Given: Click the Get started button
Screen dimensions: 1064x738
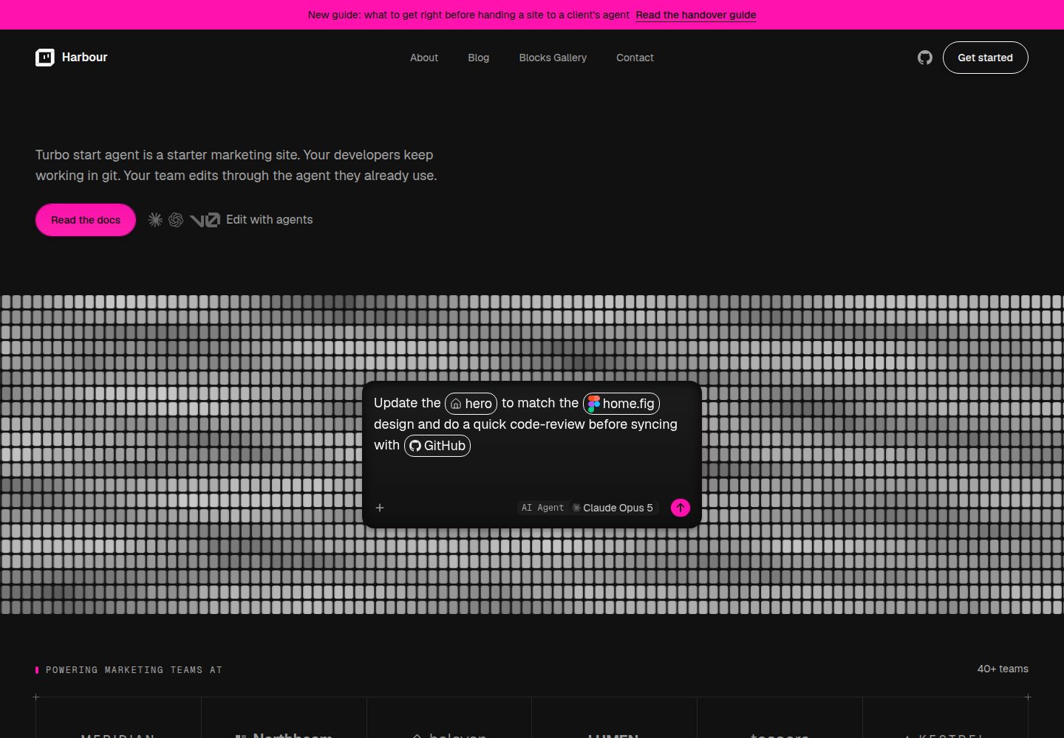Looking at the screenshot, I should coord(986,58).
